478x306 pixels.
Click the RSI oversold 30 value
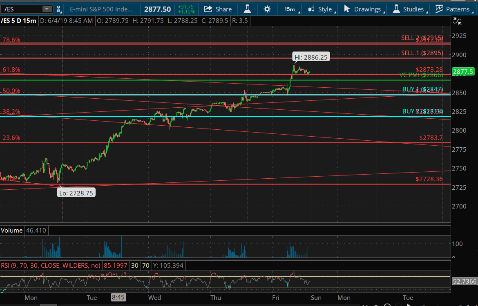click(x=135, y=266)
